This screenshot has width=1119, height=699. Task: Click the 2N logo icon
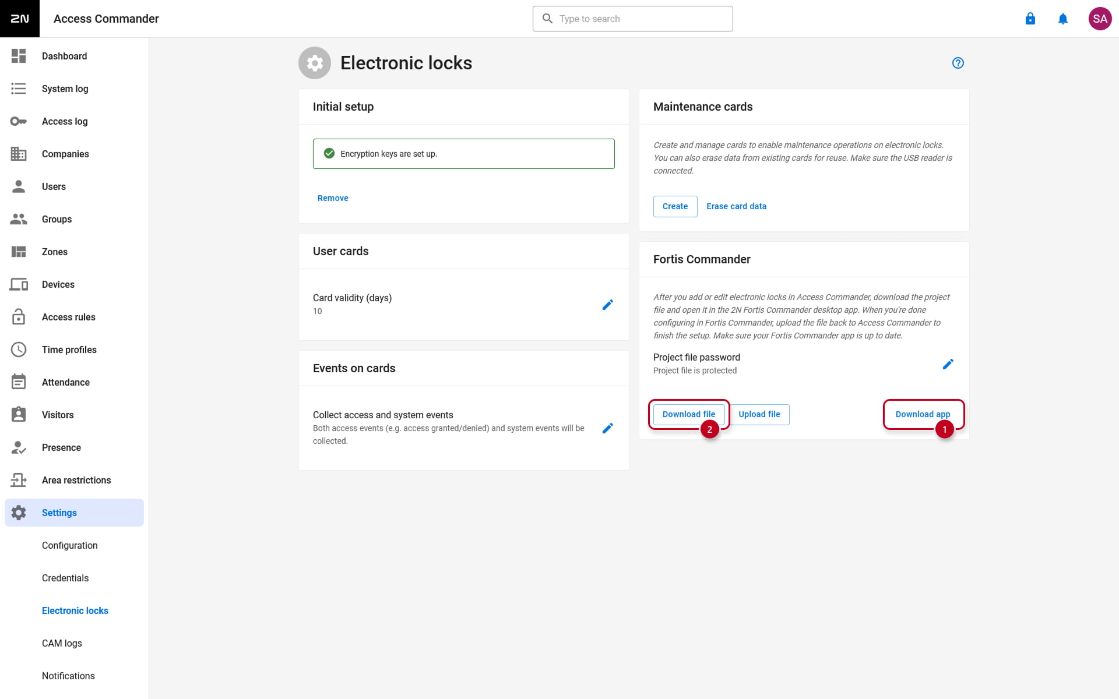20,19
